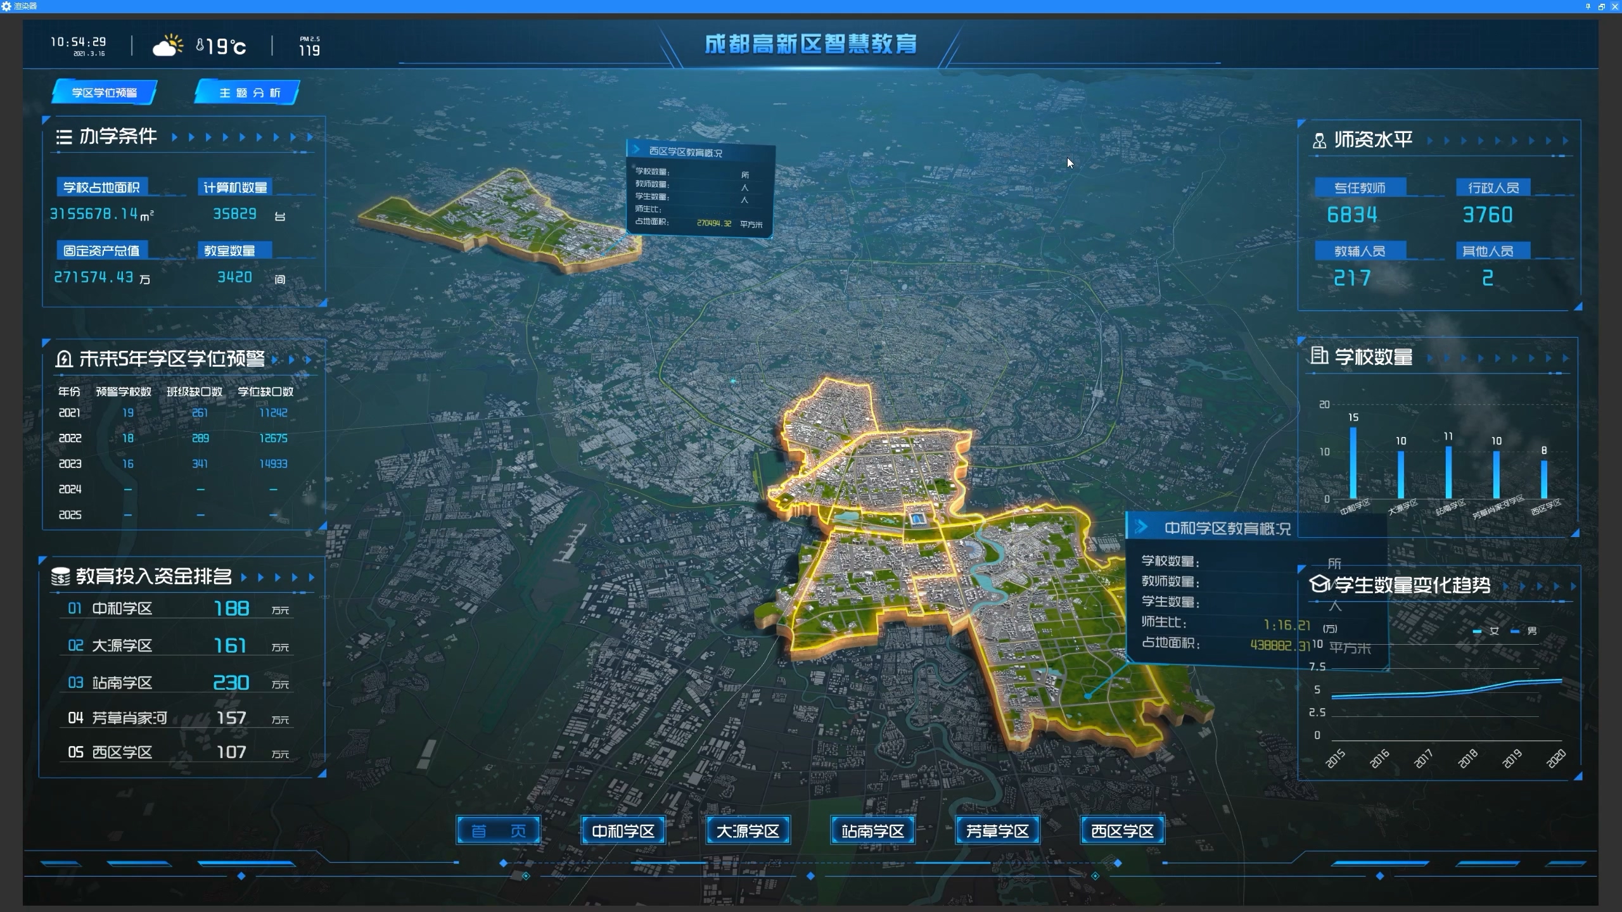Click the 01 中和学区 funding ranking row
The height and width of the screenshot is (912, 1622).
pos(177,609)
